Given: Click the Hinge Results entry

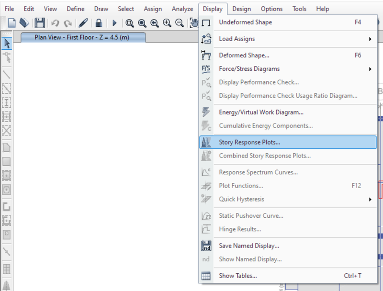Looking at the screenshot, I should [288, 229].
